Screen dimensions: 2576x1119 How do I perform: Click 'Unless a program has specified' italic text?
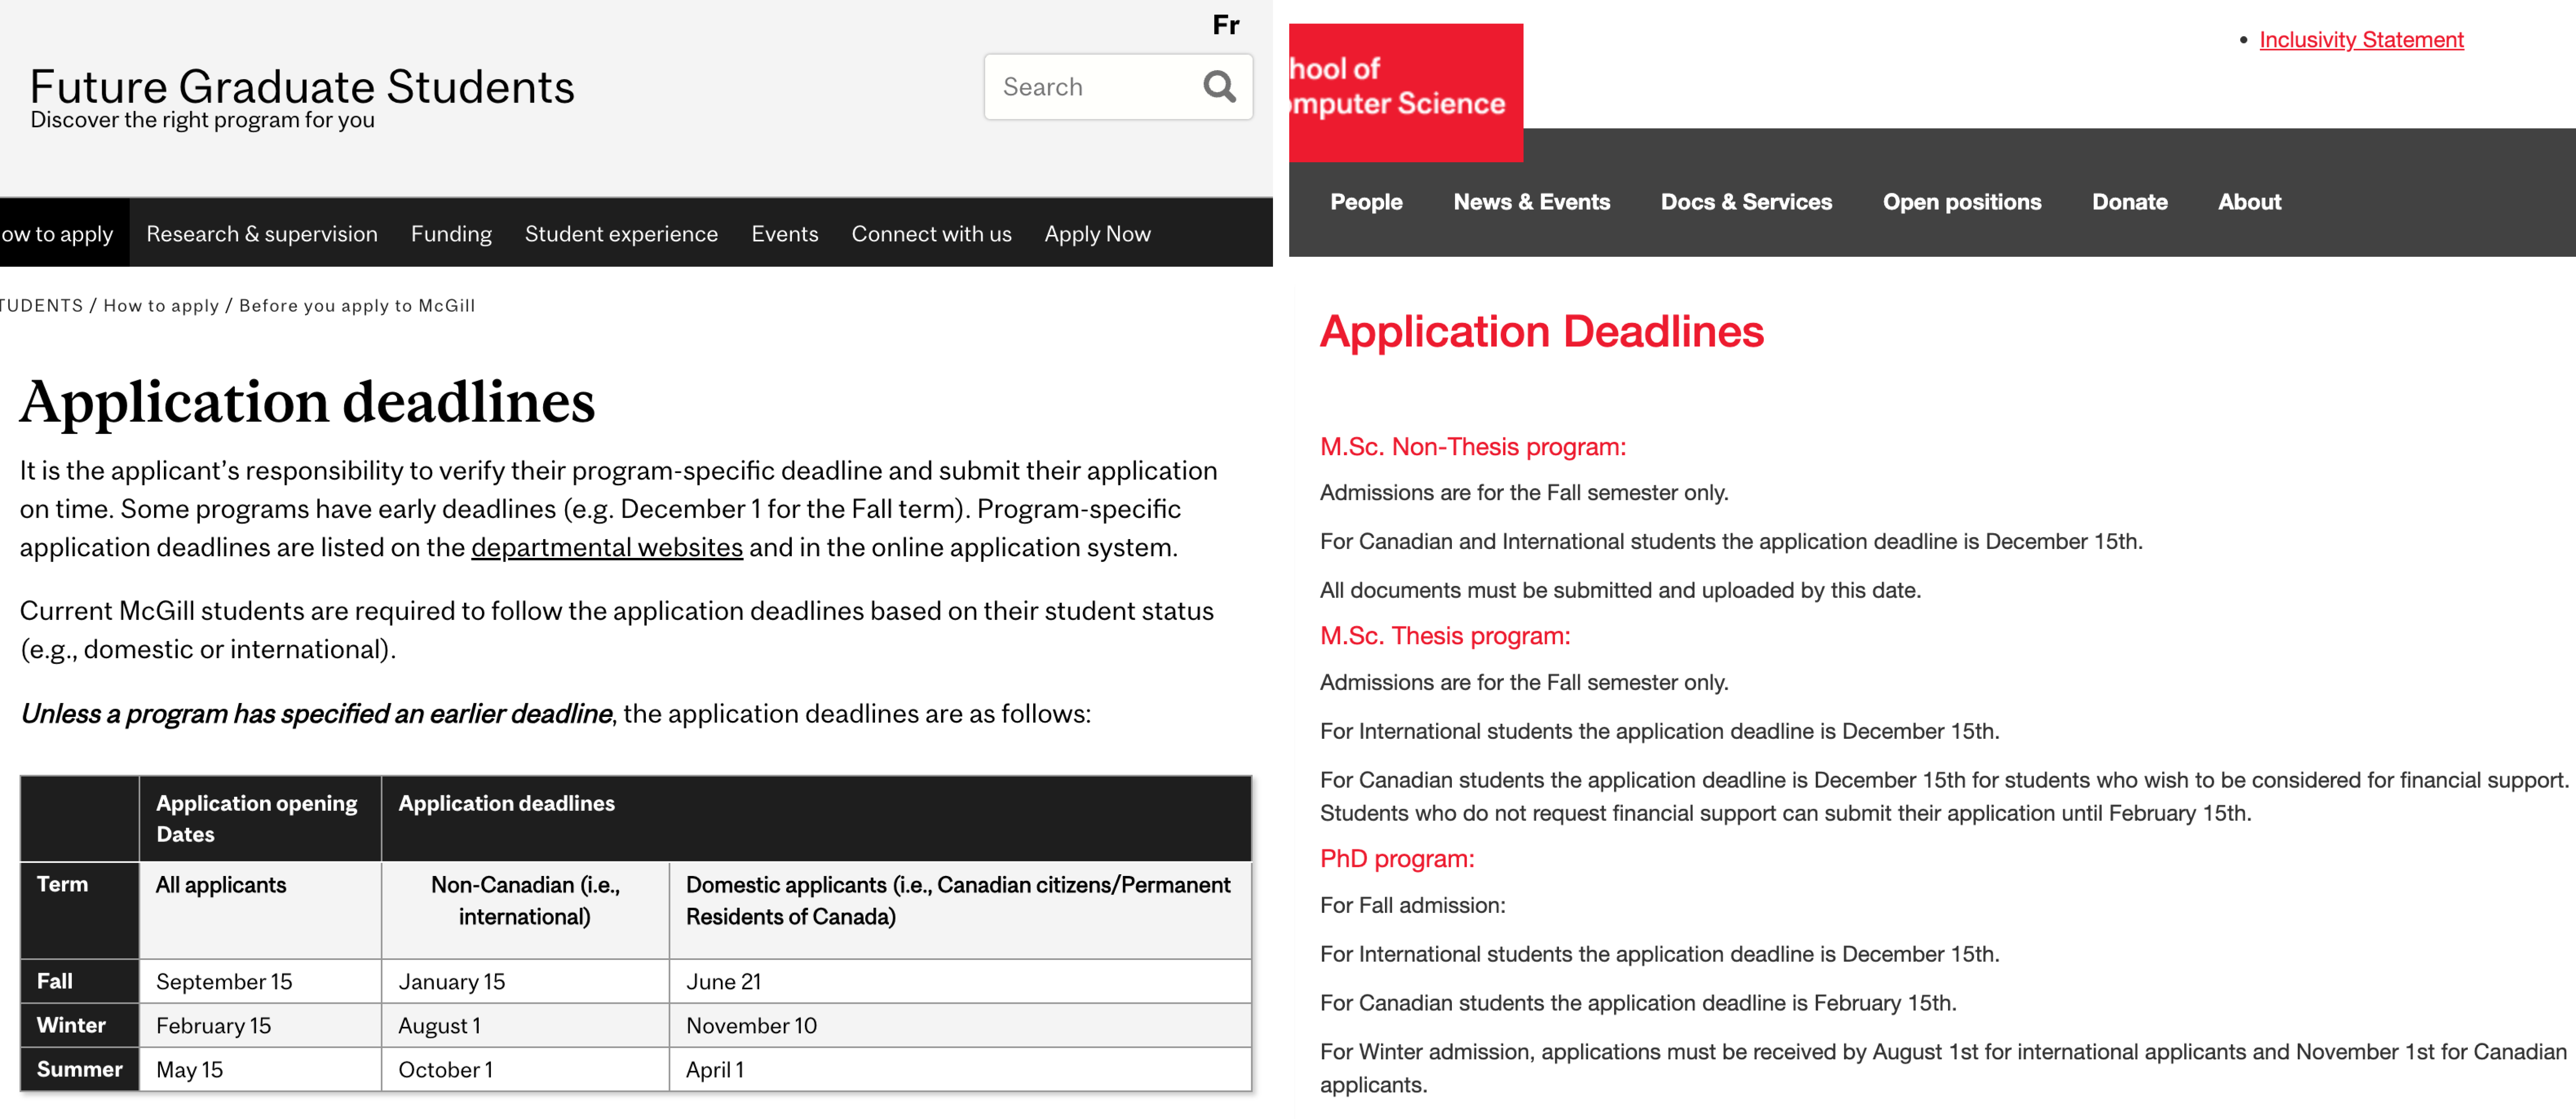[x=316, y=714]
